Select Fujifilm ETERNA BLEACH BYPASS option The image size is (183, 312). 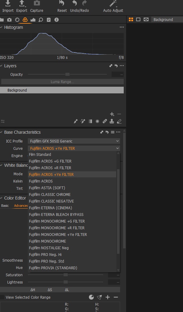[56, 214]
